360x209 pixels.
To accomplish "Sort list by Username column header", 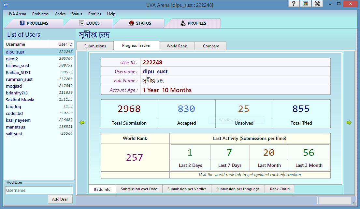I will pyautogui.click(x=26, y=44).
